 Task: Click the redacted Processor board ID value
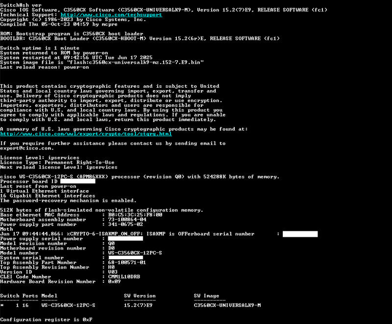(78, 181)
